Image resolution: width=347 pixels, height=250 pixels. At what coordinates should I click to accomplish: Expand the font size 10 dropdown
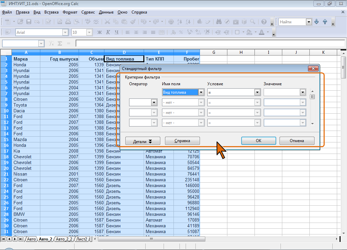click(89, 32)
